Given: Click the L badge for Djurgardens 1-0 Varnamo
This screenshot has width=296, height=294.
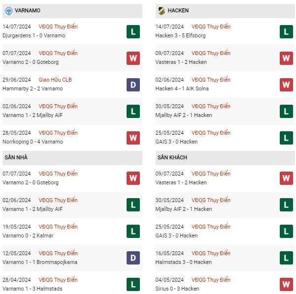Looking at the screenshot, I should [x=133, y=31].
